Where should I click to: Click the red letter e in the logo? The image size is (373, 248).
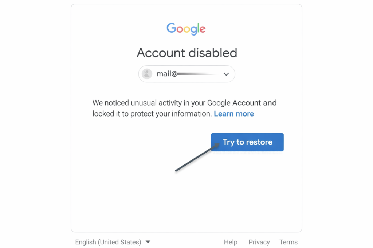click(202, 30)
